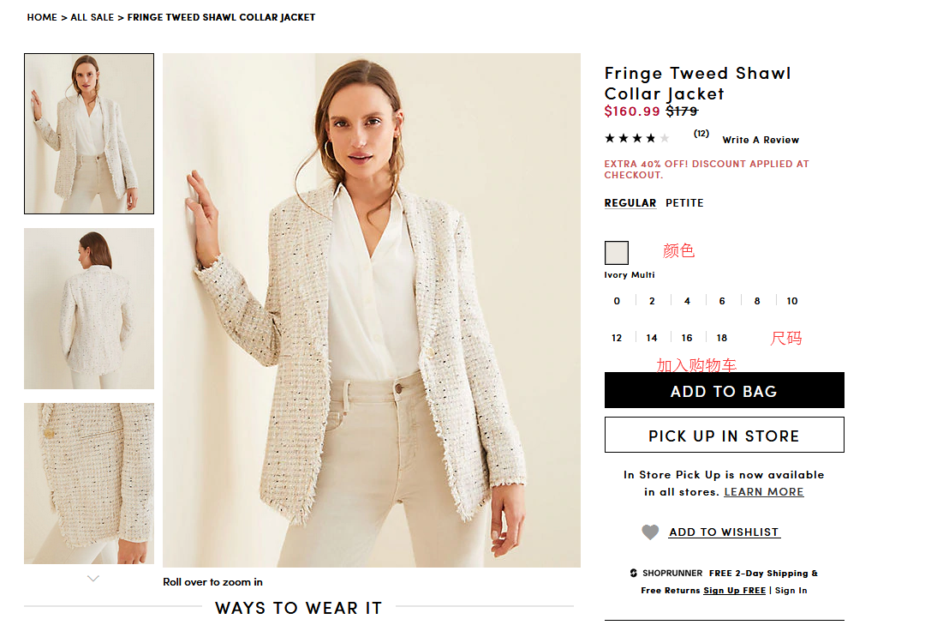Screen dimensions: 943x625
Task: Choose size 6
Action: point(722,301)
